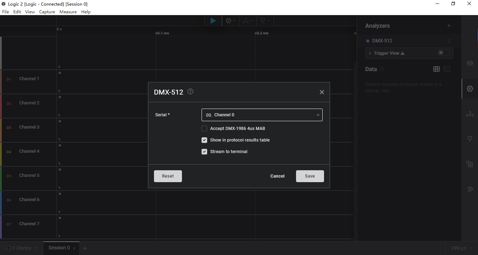
Task: Open the Capture menu
Action: coord(47,12)
